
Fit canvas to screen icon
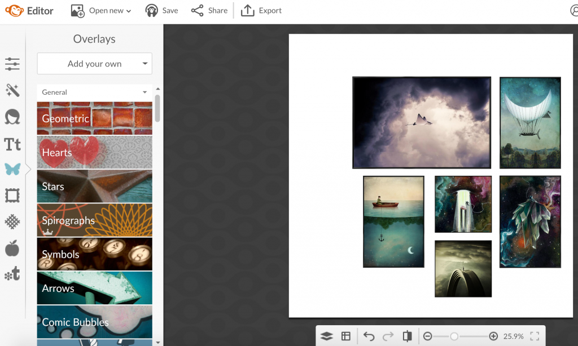535,336
